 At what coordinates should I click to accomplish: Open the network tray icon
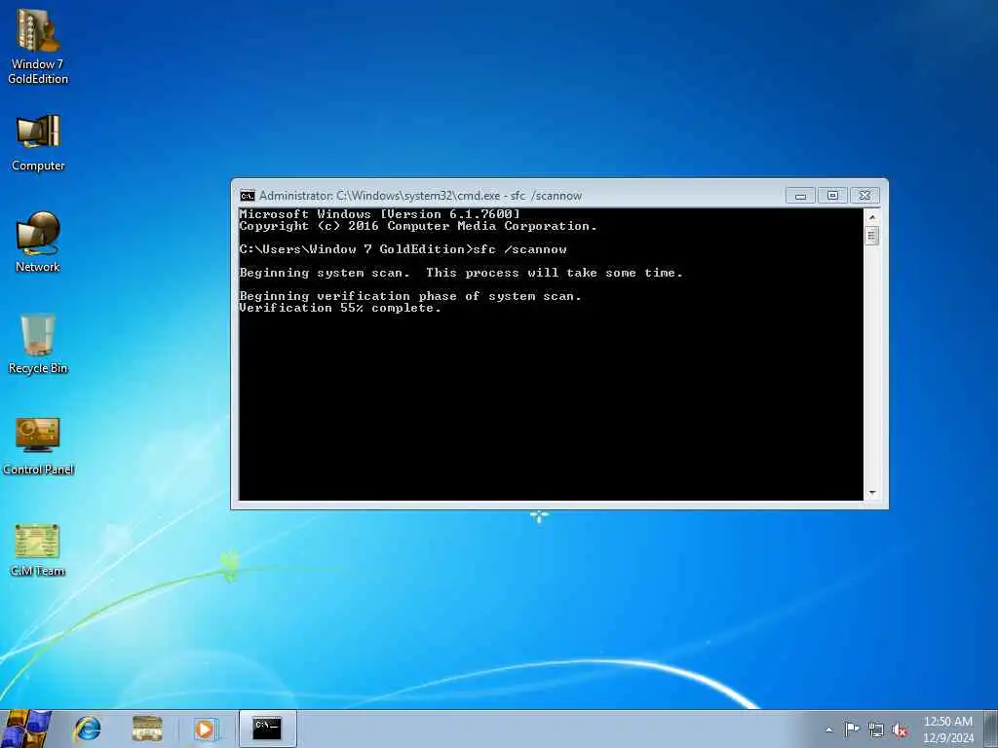point(876,729)
